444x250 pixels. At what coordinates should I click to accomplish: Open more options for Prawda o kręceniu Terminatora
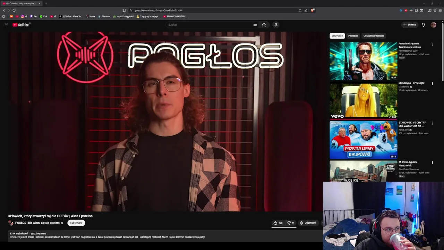point(432,44)
